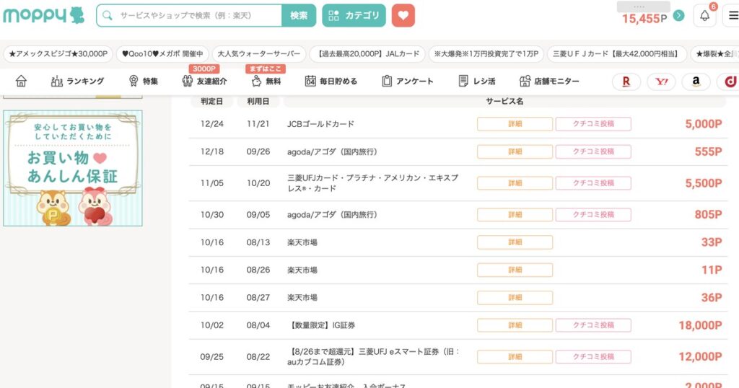Viewport: 739px width, 388px height.
Task: Click 1万円投資完了で1万P promo chip
Action: point(486,53)
